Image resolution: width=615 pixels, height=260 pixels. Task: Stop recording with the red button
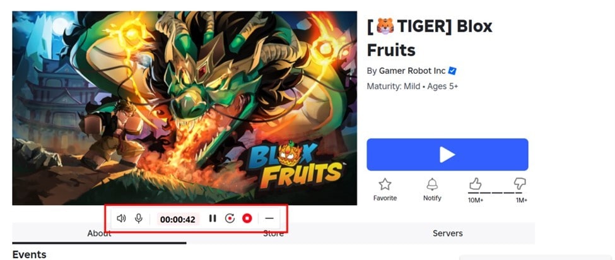tap(247, 218)
